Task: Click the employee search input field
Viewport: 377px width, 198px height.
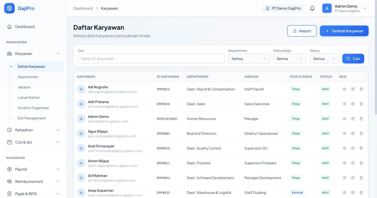Action: pos(151,59)
